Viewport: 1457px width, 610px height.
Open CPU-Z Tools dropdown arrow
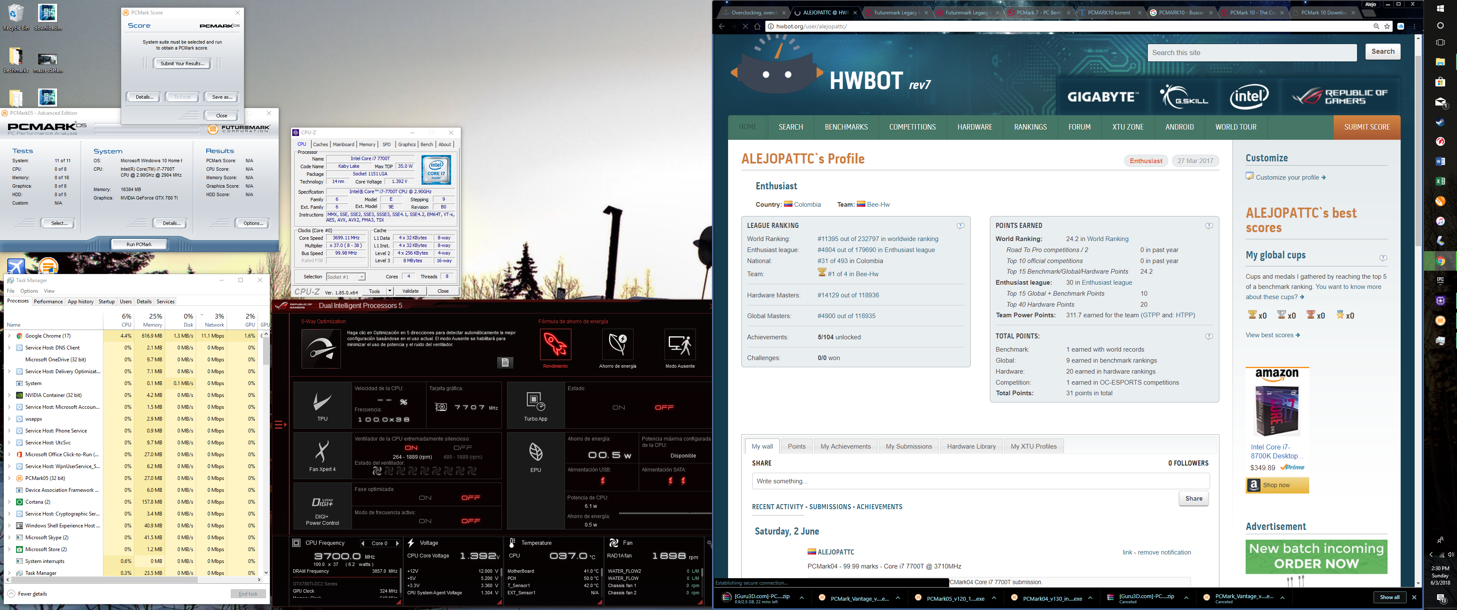click(x=390, y=291)
